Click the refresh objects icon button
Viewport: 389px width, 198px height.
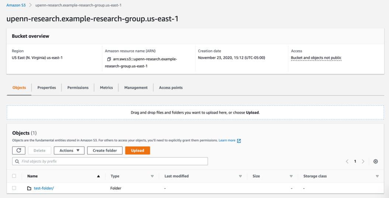(18, 150)
